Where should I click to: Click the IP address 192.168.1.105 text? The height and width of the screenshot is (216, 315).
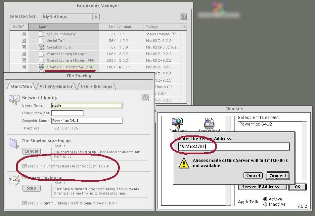[65, 128]
